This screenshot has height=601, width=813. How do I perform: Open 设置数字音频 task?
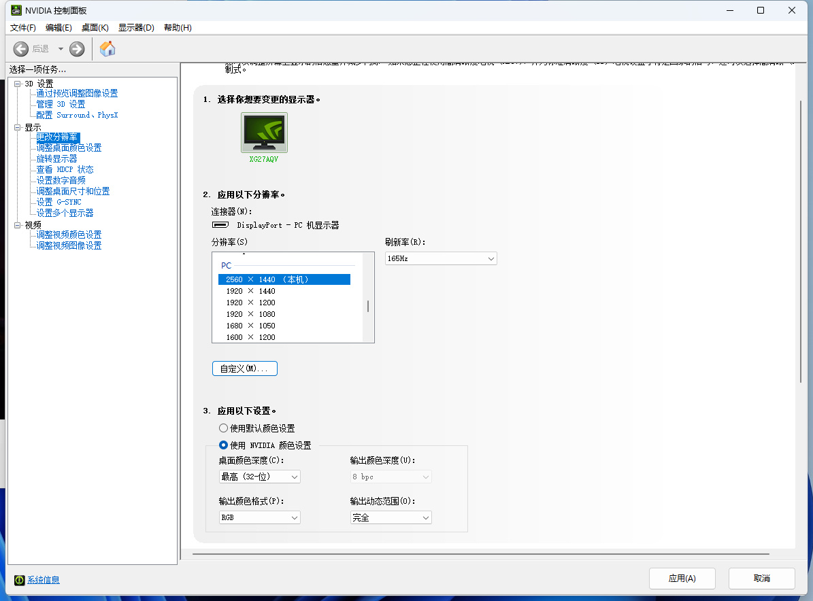click(x=61, y=180)
